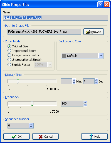The height and width of the screenshot is (143, 111).
Task: Click the Background Color group label
Action: (70, 41)
